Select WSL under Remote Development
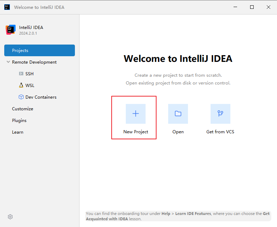 [30, 86]
